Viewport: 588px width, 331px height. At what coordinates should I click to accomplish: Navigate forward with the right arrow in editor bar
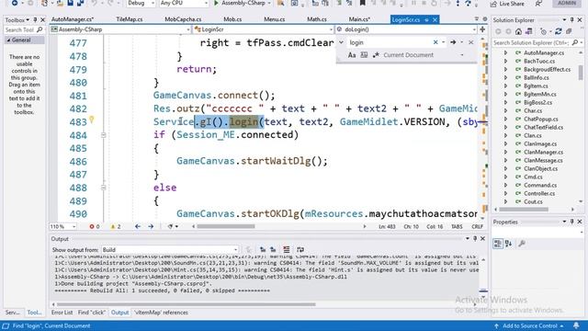151,227
